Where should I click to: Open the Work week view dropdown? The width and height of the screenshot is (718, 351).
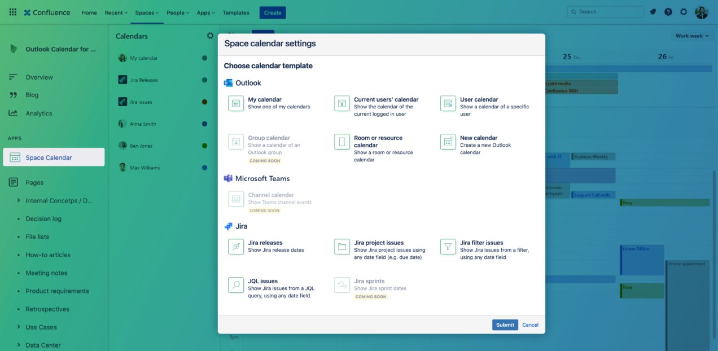(x=692, y=36)
